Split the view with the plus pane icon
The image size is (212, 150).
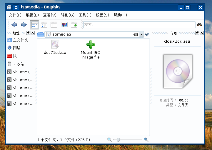[x=74, y=25]
